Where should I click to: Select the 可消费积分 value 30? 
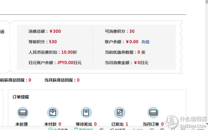(x=132, y=31)
